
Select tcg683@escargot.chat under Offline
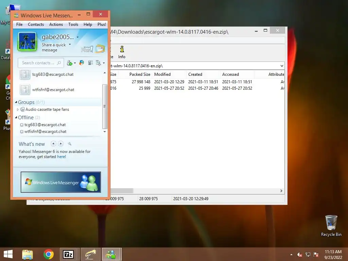click(45, 125)
